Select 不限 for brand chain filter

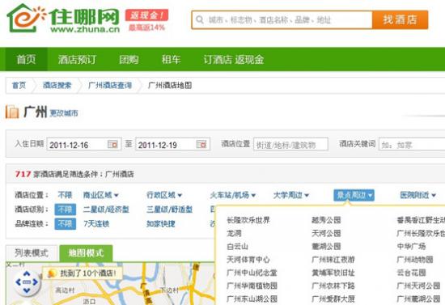66,224
